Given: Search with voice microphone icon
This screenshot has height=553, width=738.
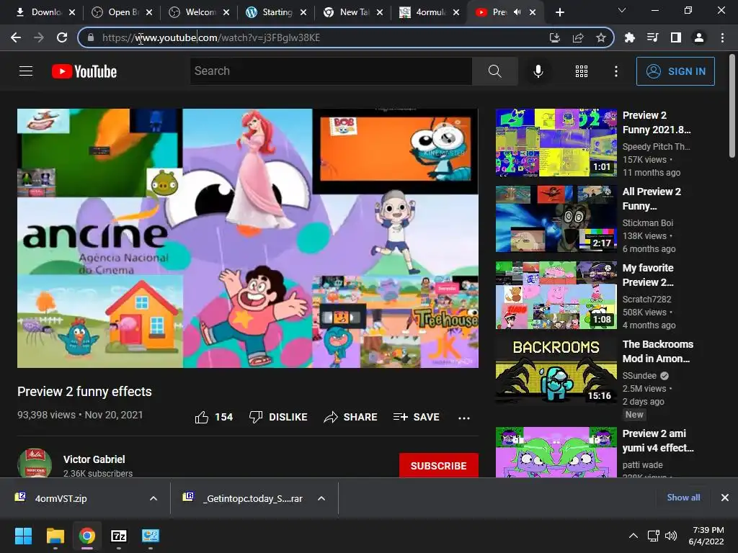Looking at the screenshot, I should [x=538, y=71].
